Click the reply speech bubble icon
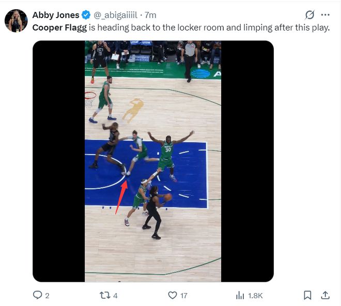 coord(37,295)
